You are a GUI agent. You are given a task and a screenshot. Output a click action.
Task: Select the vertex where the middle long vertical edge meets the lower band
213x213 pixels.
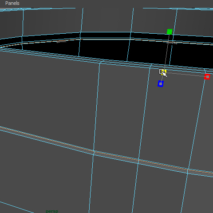[x=138, y=160]
